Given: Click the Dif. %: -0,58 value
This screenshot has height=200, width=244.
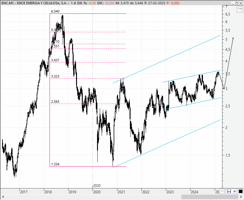Looking at the screenshot, I should 86,3.
